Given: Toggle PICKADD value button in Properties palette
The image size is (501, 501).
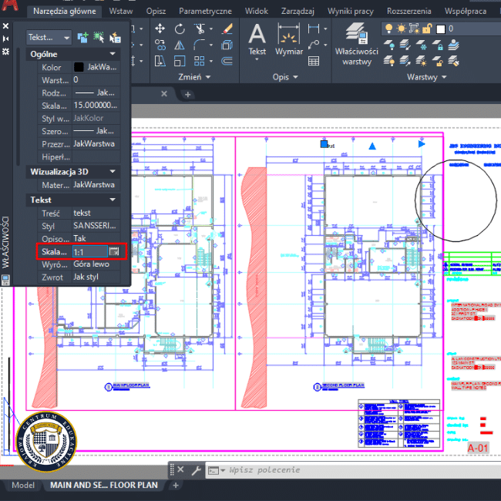Looking at the screenshot, I should pos(82,38).
